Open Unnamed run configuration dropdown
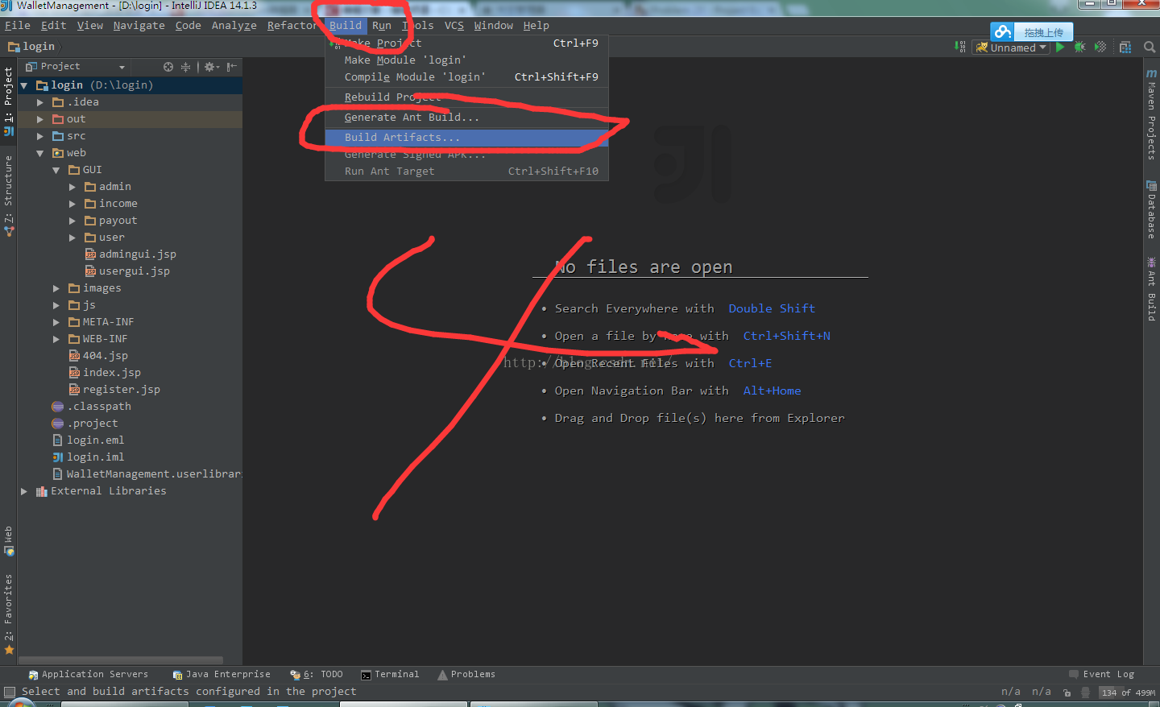 pyautogui.click(x=1012, y=48)
